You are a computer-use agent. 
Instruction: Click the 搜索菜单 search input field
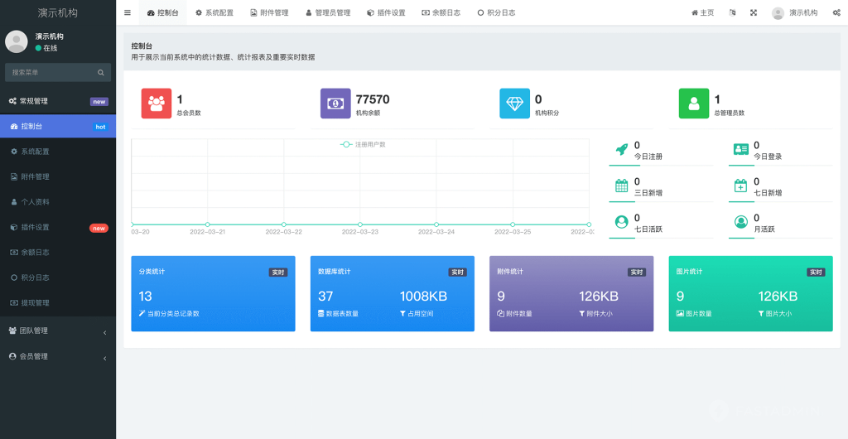[50, 73]
